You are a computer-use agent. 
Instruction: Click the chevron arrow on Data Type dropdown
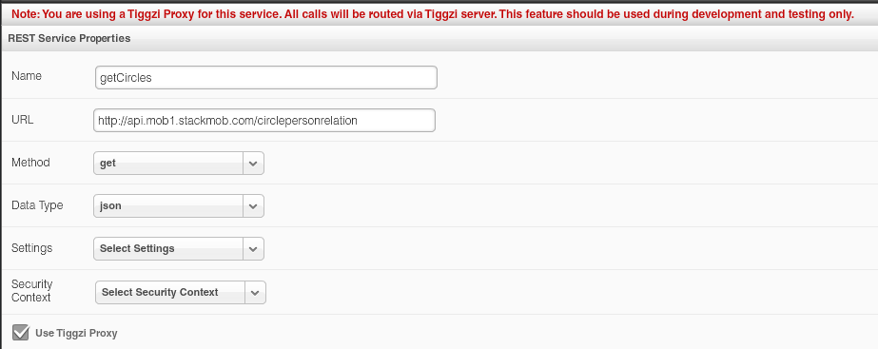coord(253,205)
